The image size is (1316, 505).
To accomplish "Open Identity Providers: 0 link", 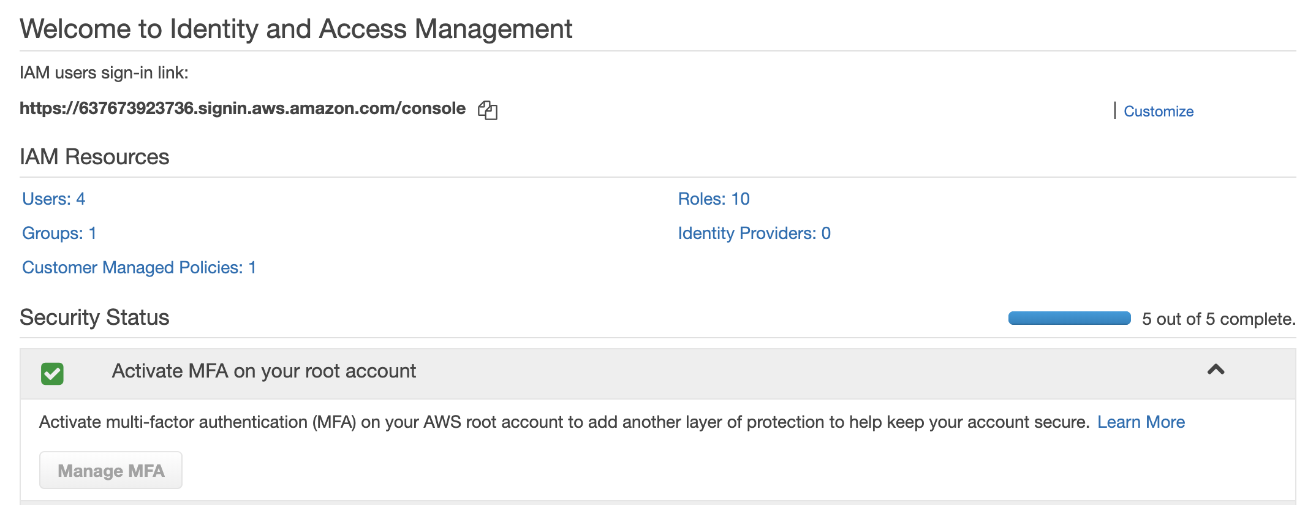I will coord(754,233).
